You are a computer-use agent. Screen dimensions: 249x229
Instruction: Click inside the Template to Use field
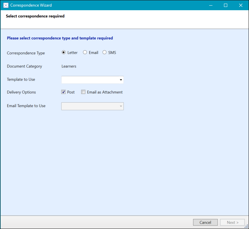pos(89,80)
